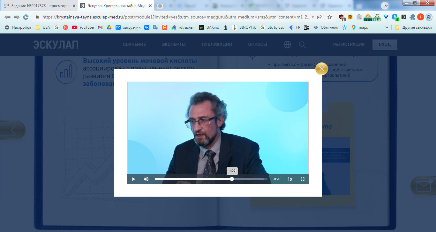This screenshot has height=232, width=436.
Task: Open the Обмінник bookmark
Action: [326, 27]
